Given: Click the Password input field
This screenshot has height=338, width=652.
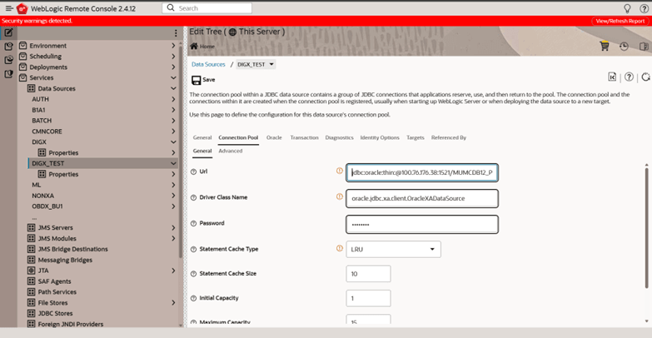Looking at the screenshot, I should point(422,225).
